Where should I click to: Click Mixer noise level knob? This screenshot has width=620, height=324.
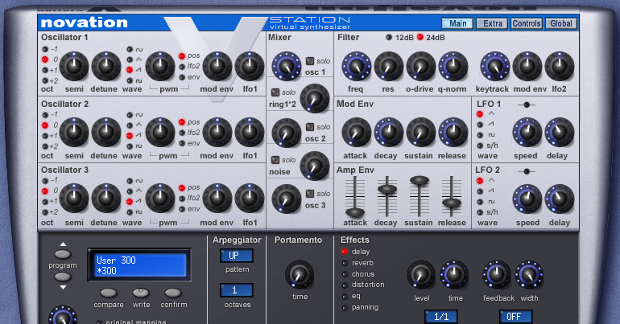point(315,166)
